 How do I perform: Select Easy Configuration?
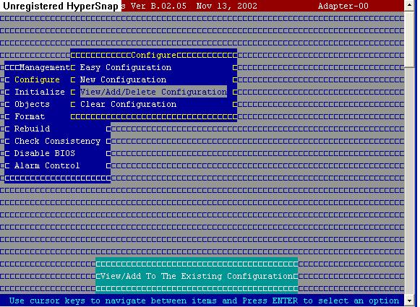[x=126, y=67]
